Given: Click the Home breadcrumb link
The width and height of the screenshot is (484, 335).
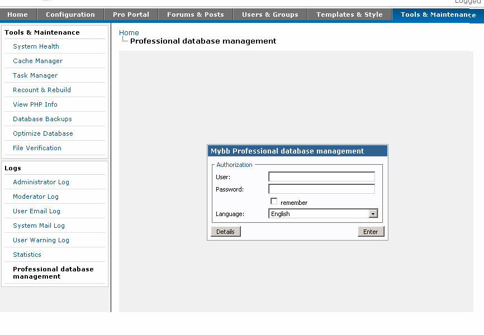Looking at the screenshot, I should [x=129, y=33].
